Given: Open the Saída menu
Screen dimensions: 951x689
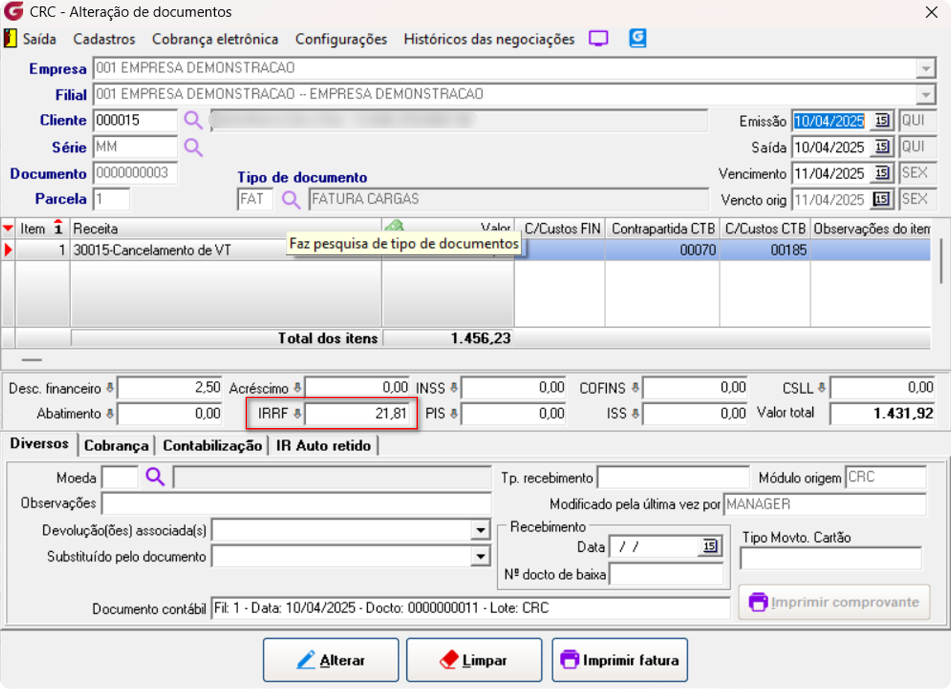Looking at the screenshot, I should 40,39.
